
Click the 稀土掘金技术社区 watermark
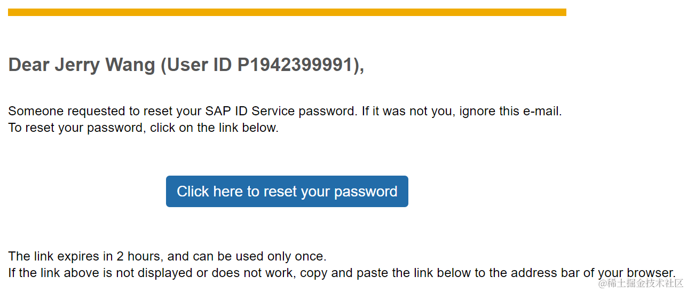[641, 283]
